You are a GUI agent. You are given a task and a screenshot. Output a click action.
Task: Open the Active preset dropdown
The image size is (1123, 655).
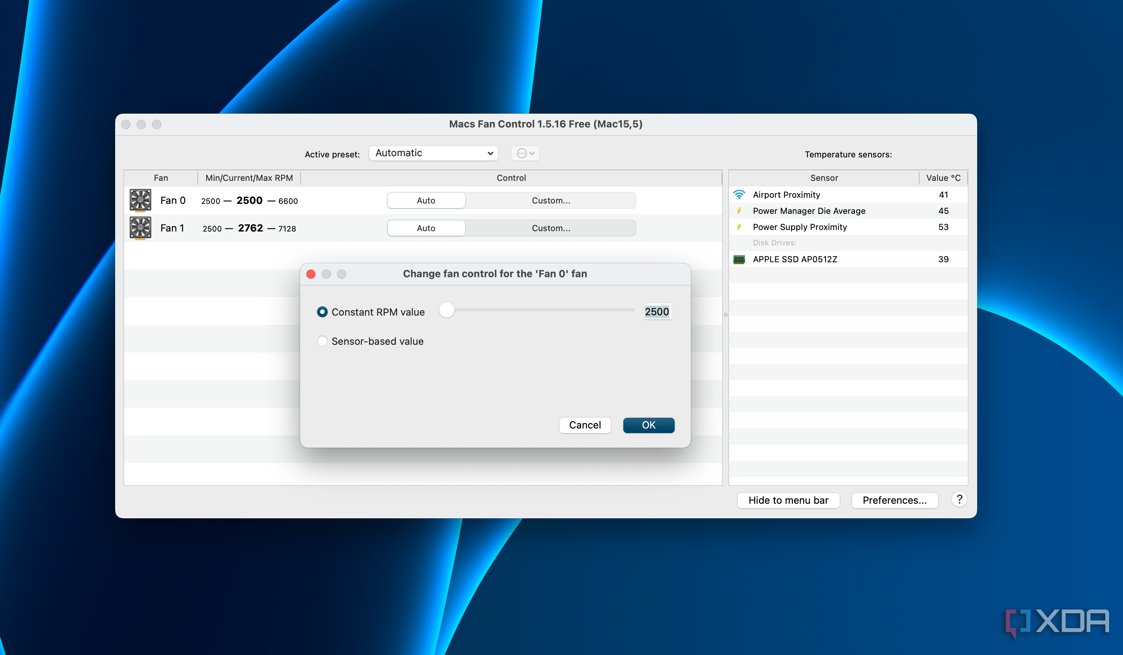click(x=433, y=153)
